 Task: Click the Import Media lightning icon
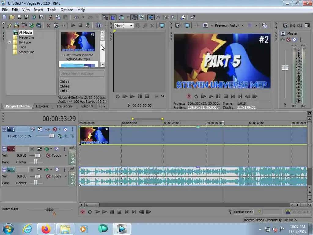point(9,25)
